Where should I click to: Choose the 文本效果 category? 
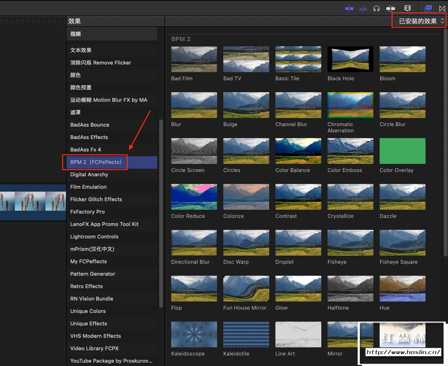(x=81, y=51)
